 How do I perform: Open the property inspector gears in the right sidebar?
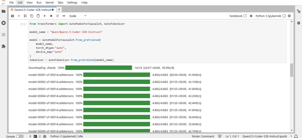click(x=299, y=11)
